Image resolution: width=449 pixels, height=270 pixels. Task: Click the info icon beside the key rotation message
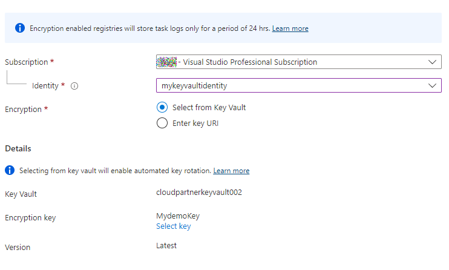(10, 171)
